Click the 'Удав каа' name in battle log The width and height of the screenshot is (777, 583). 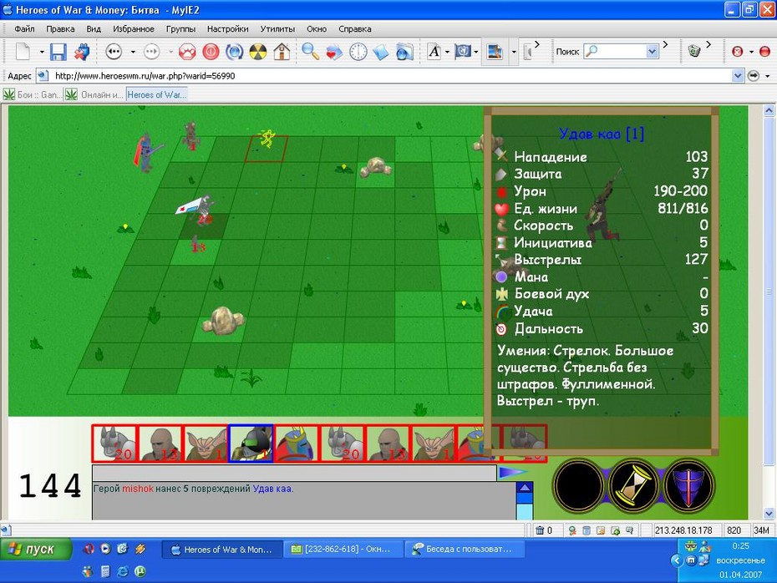(x=272, y=489)
